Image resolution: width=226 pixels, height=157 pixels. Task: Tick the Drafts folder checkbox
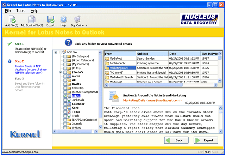click(x=65, y=84)
